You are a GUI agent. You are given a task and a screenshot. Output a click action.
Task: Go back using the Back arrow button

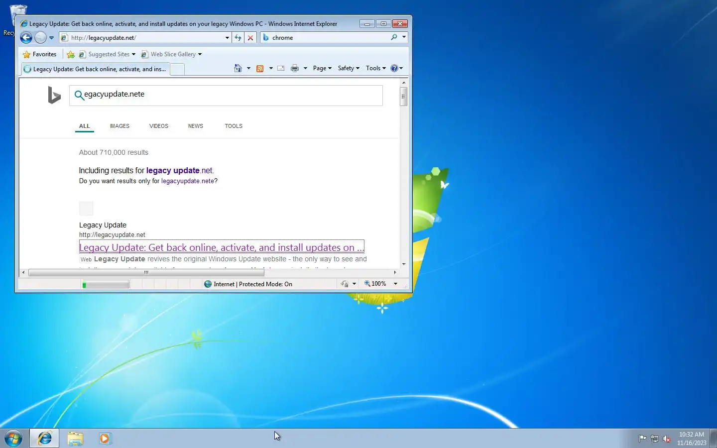point(26,37)
